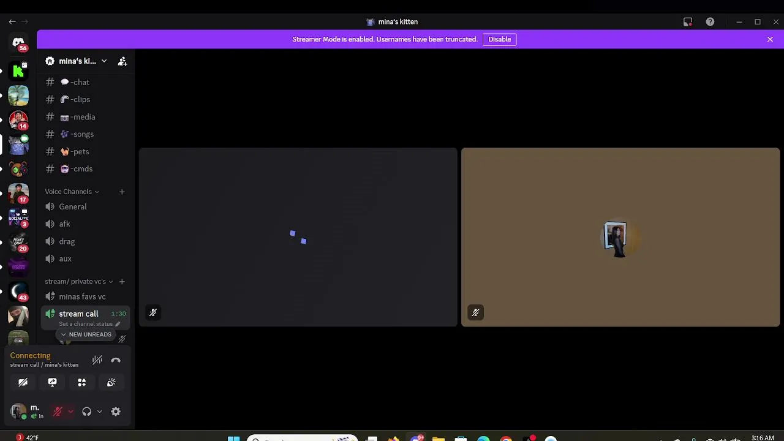Open the #-clips text channel
The height and width of the screenshot is (441, 784).
[x=86, y=99]
